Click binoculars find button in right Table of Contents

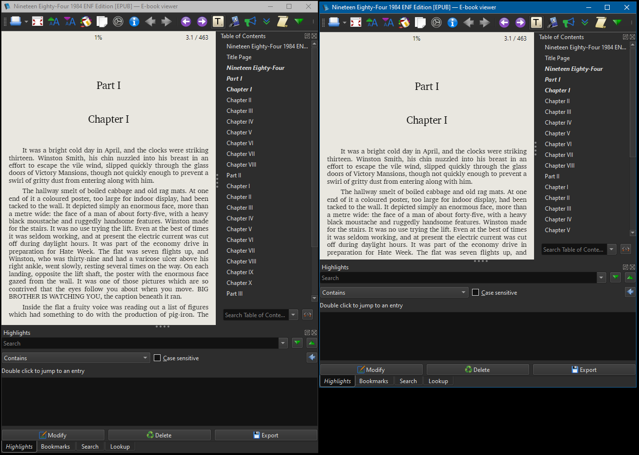[x=626, y=249]
